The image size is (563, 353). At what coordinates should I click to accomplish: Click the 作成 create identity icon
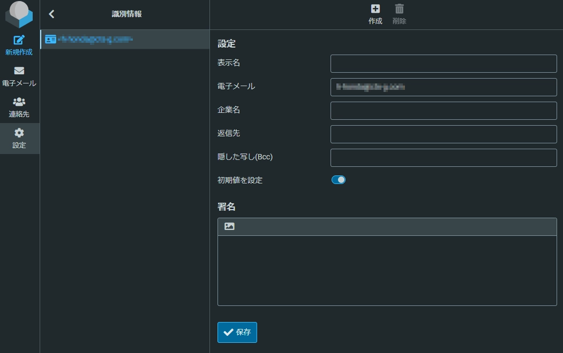click(x=374, y=9)
